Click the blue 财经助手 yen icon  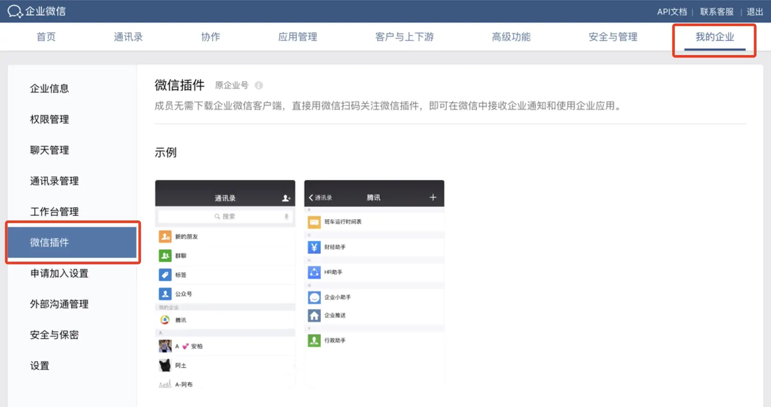[x=314, y=247]
